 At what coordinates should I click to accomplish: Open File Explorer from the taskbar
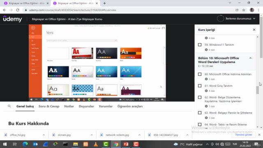pyautogui.click(x=76, y=144)
